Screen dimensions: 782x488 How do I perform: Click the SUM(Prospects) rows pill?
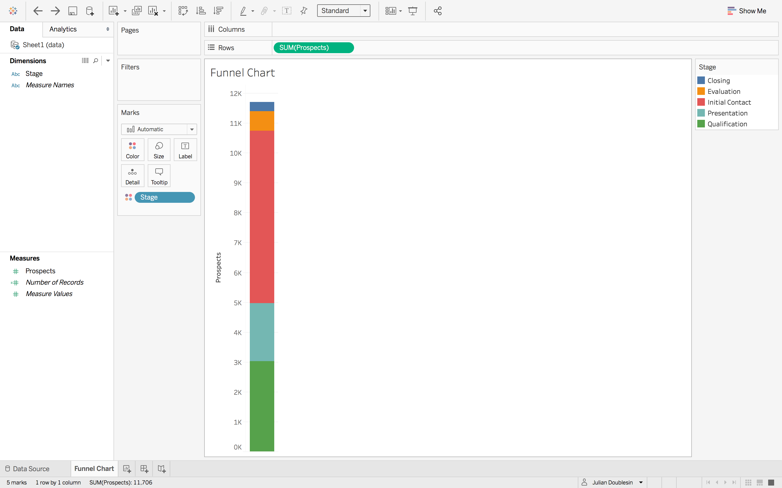pyautogui.click(x=313, y=48)
